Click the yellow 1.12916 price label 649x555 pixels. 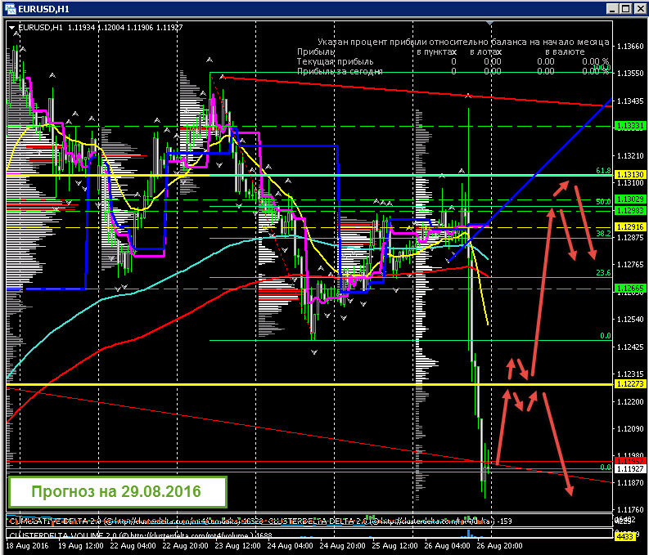tap(630, 227)
